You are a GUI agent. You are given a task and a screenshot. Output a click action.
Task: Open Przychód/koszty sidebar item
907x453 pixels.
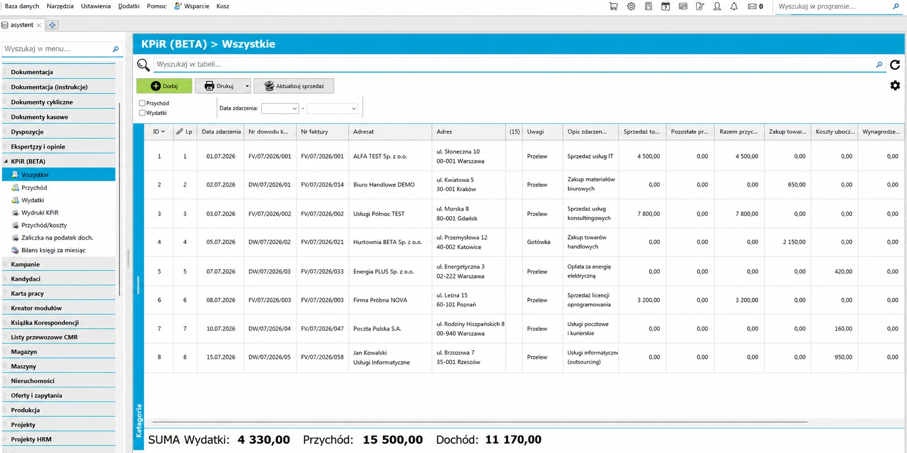click(44, 225)
